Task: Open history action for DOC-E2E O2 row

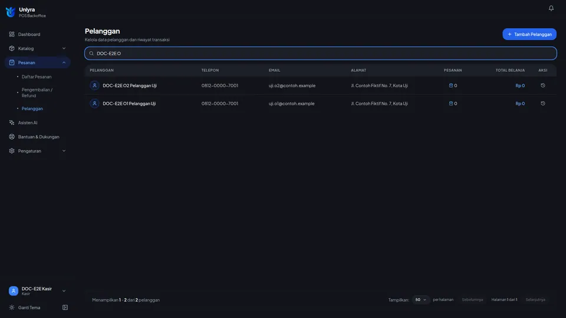Action: pyautogui.click(x=542, y=85)
